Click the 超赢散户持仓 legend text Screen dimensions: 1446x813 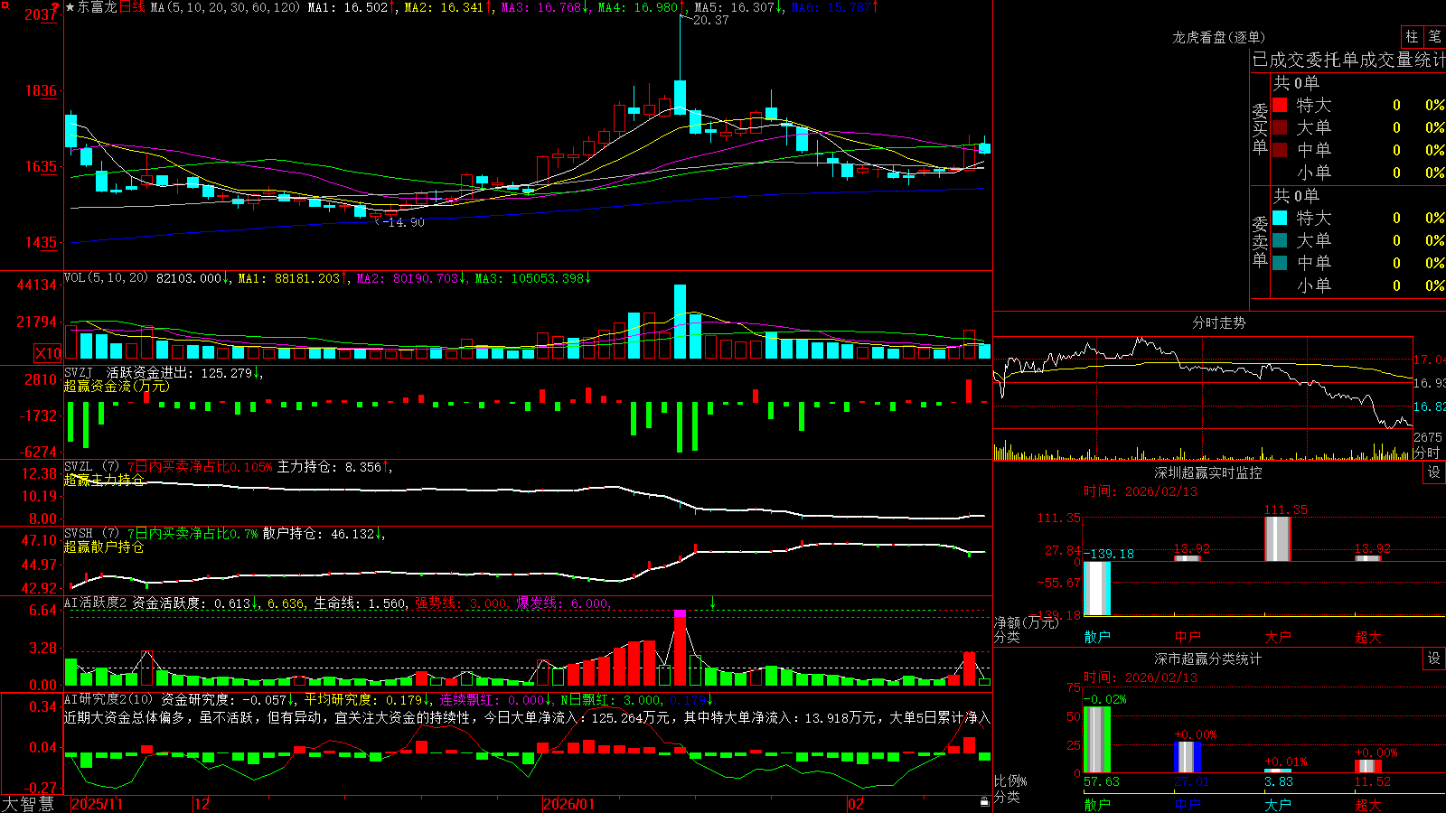click(x=104, y=547)
